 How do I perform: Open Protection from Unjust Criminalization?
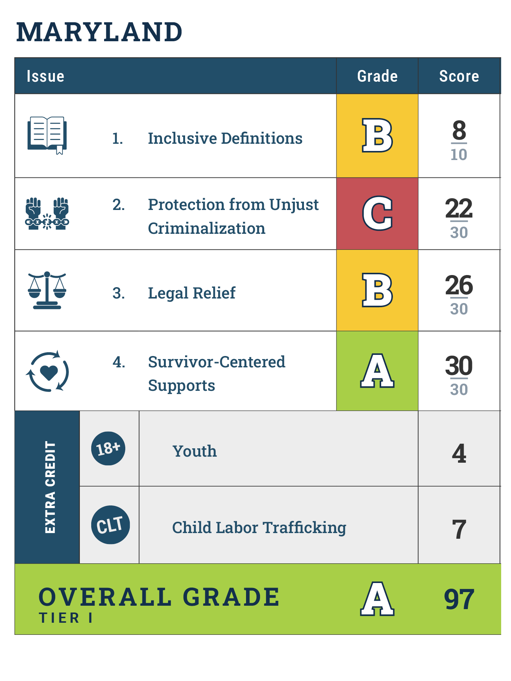233,216
